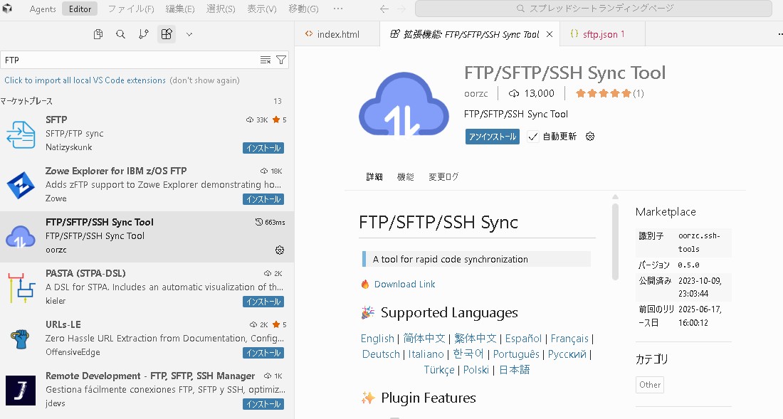Select the Search icon in the activity bar
The width and height of the screenshot is (783, 419).
pos(120,33)
